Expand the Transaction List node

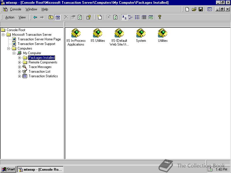[19, 72]
